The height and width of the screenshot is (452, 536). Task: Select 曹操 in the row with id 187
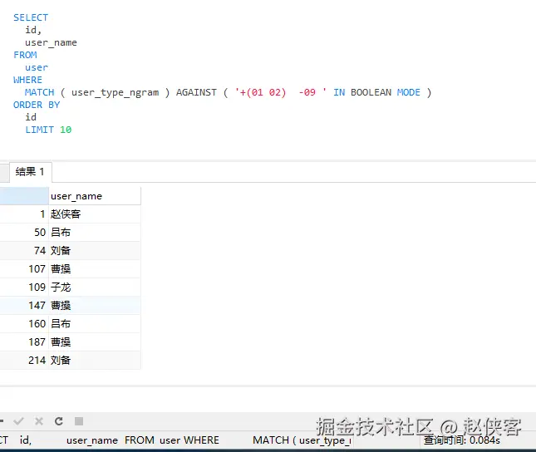pyautogui.click(x=95, y=341)
